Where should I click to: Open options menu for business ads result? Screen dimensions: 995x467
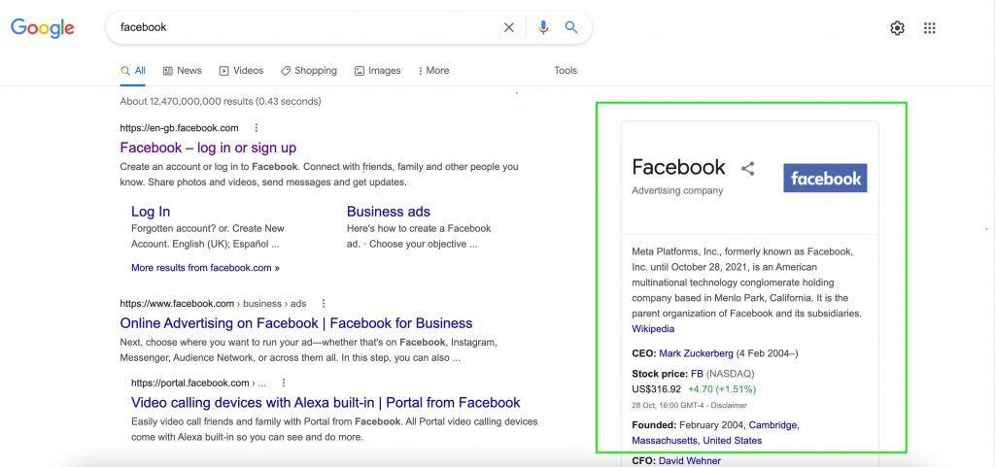coord(323,304)
